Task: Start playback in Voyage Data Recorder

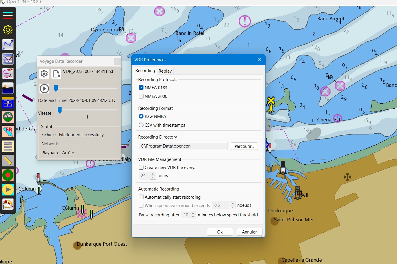Action: pyautogui.click(x=44, y=88)
